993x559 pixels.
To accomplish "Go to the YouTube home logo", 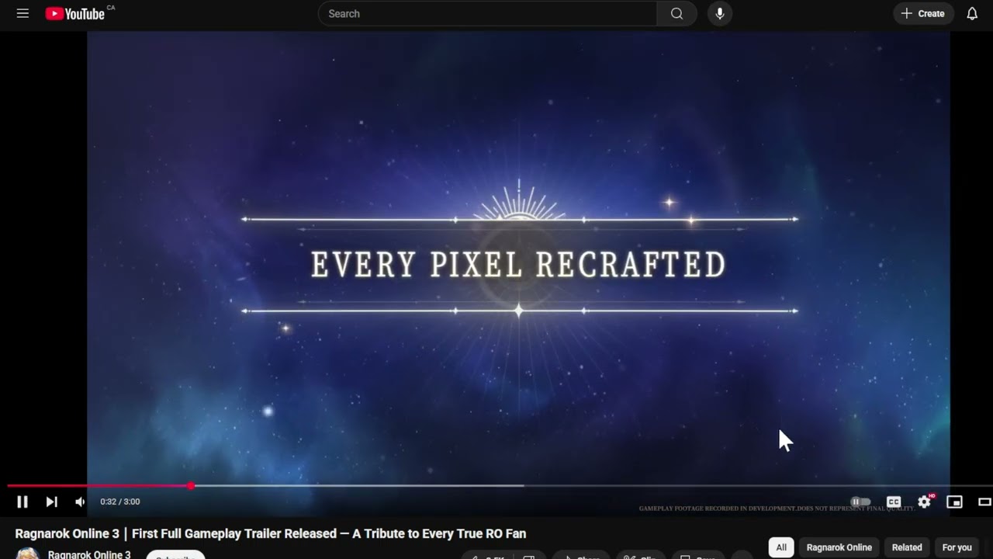I will [75, 14].
